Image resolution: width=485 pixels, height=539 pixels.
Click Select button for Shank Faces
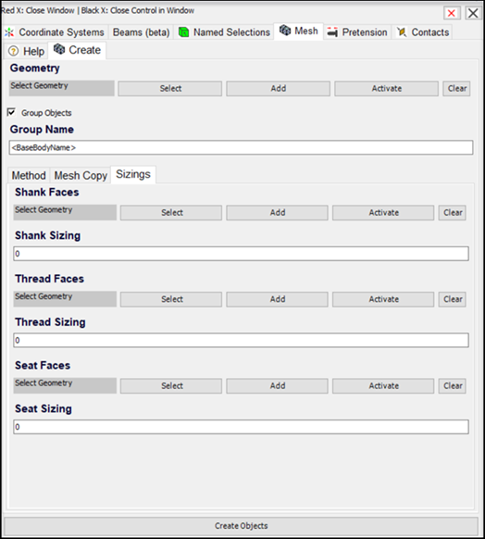[x=171, y=213]
